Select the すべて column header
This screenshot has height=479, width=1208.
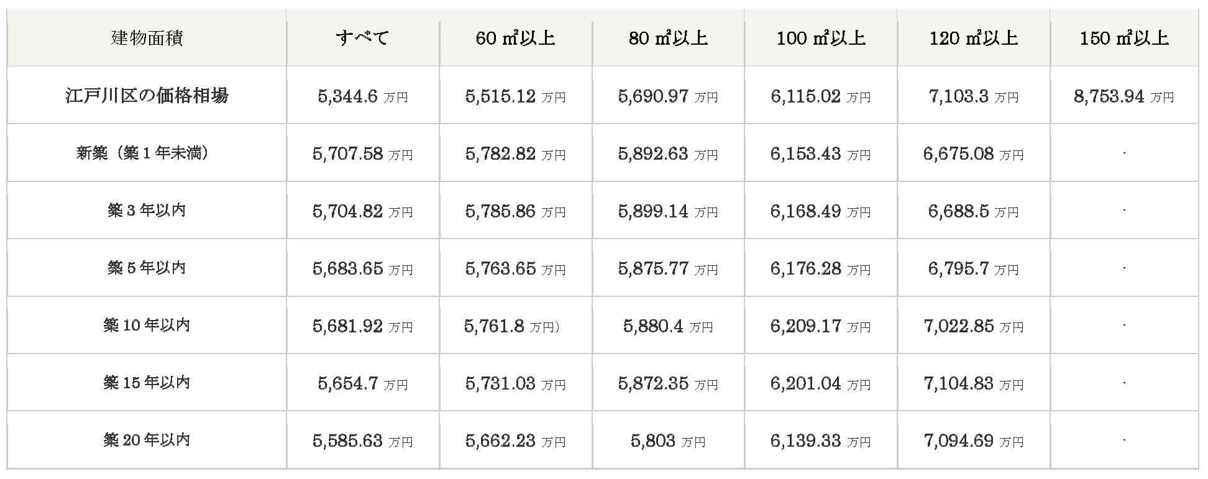363,38
